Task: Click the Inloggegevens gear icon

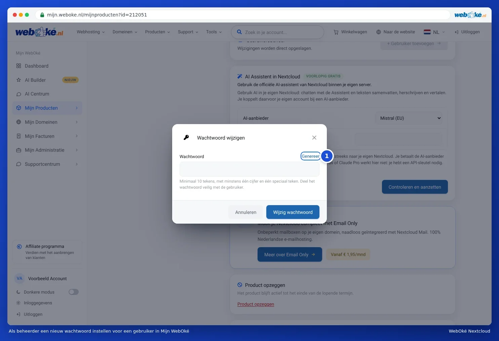Action: (x=18, y=303)
